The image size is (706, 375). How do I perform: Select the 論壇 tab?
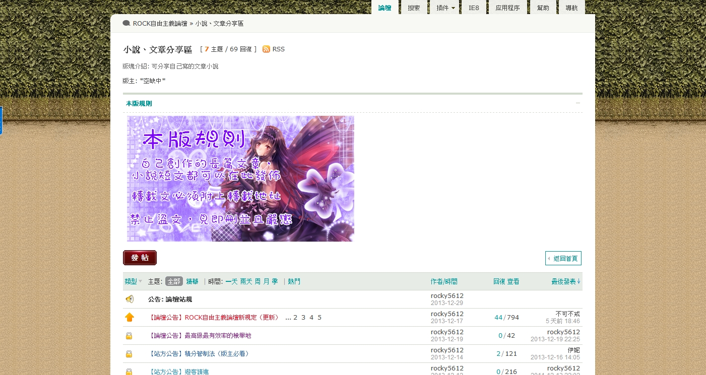tap(384, 8)
